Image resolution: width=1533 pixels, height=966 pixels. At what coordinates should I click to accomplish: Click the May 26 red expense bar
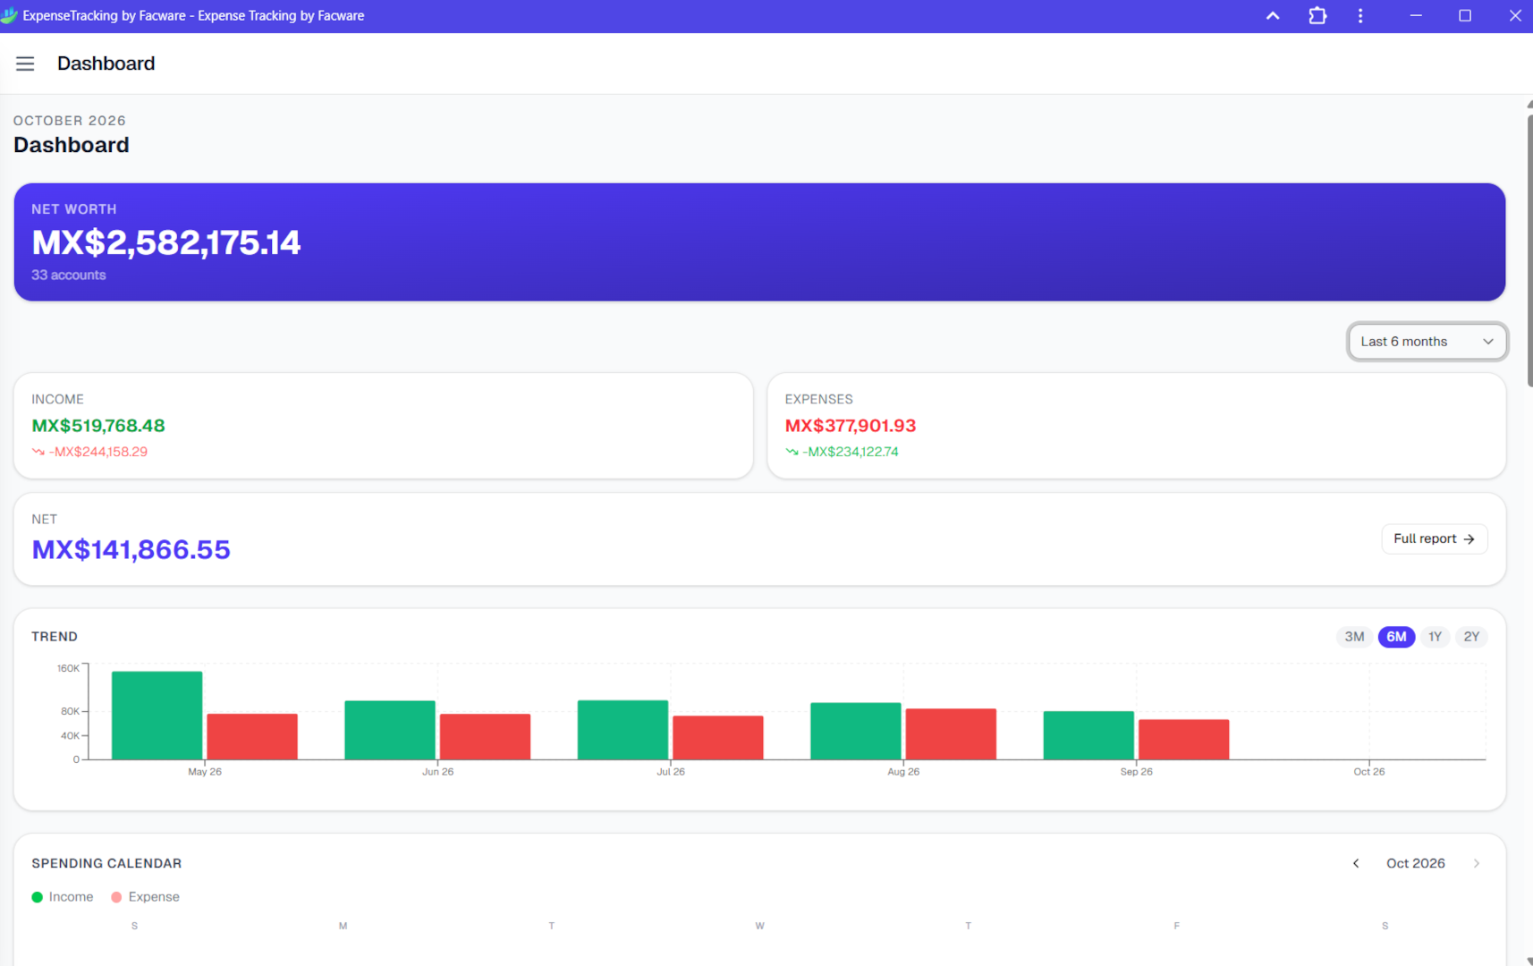pyautogui.click(x=252, y=737)
